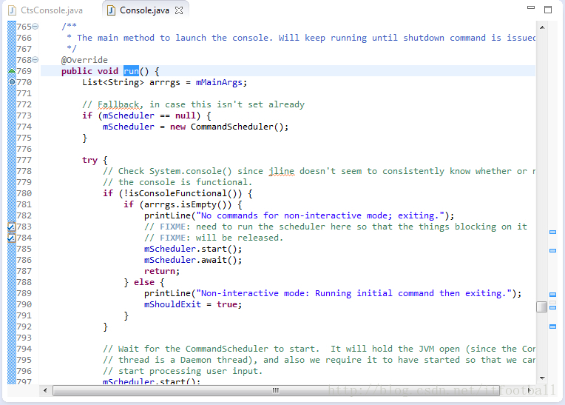Click the "No commands for non-interactive mode" string
The width and height of the screenshot is (565, 405).
[320, 215]
